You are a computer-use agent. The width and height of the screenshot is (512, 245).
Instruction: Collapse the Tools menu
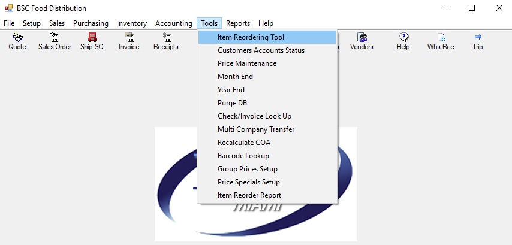pos(209,23)
